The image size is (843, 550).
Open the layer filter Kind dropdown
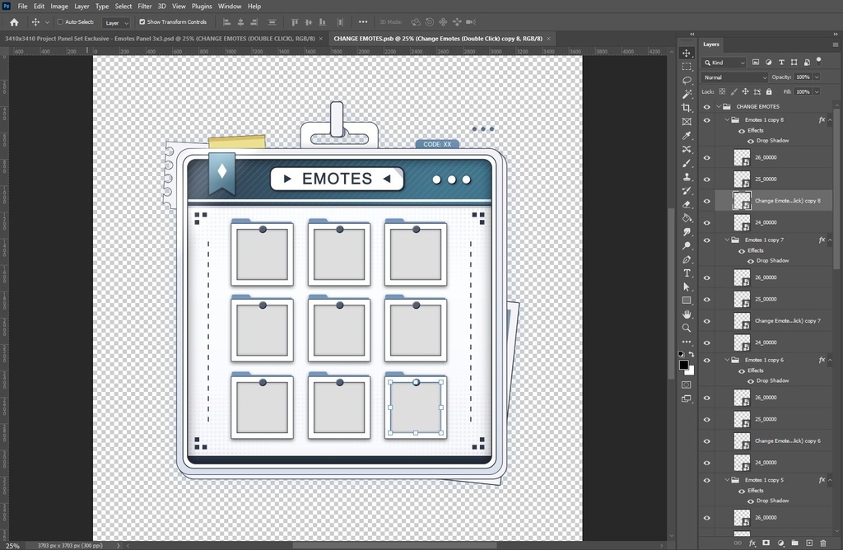(724, 63)
